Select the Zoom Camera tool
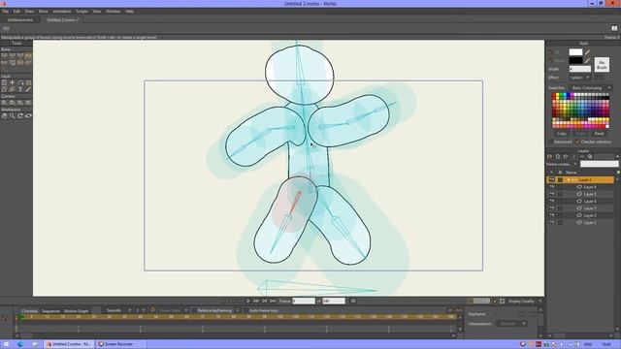Image resolution: width=621 pixels, height=349 pixels. pyautogui.click(x=13, y=103)
